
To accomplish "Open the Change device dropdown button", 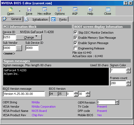I will (x=29, y=37).
